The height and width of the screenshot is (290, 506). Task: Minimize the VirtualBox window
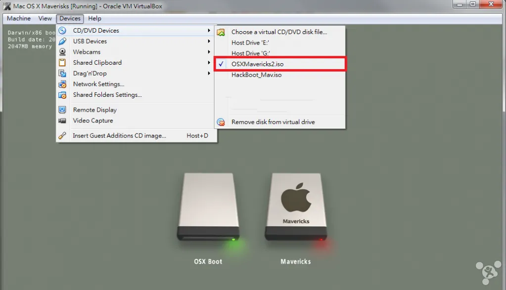coord(460,4)
